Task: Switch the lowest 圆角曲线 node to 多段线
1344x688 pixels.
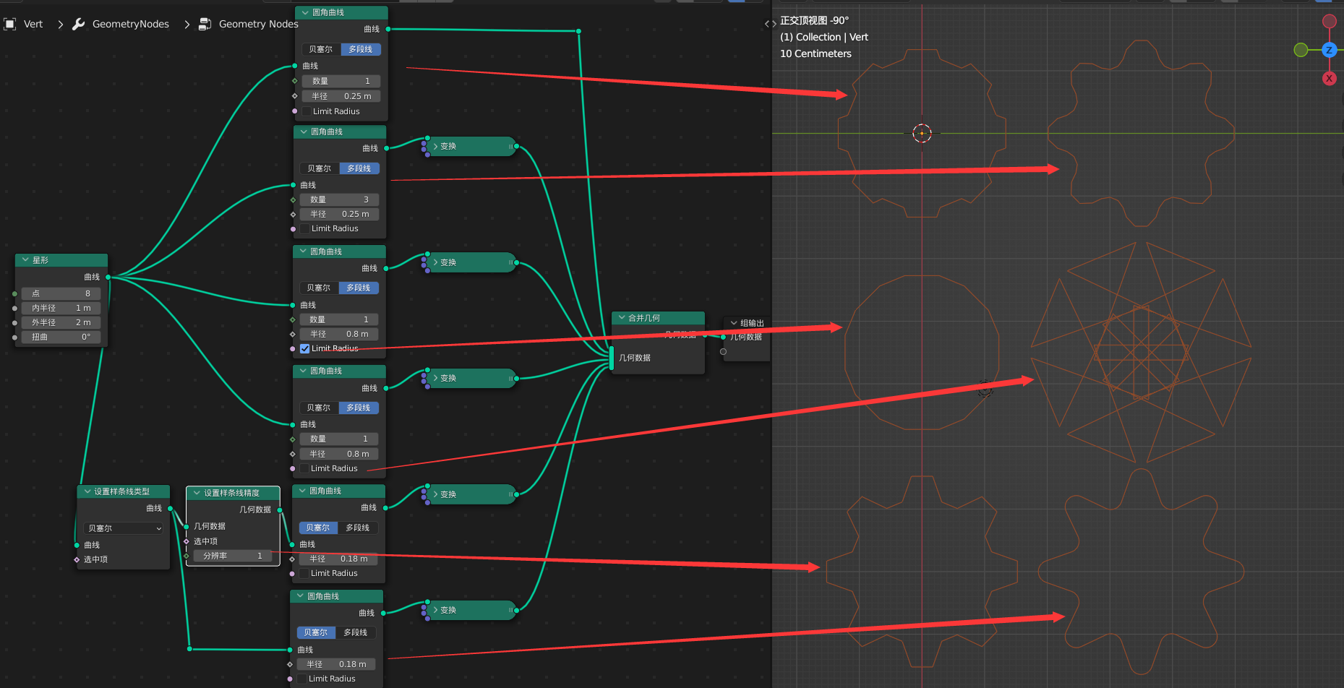Action: coord(356,632)
